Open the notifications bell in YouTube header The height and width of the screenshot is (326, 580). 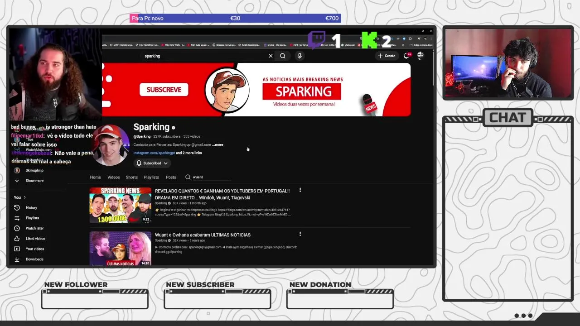(406, 56)
